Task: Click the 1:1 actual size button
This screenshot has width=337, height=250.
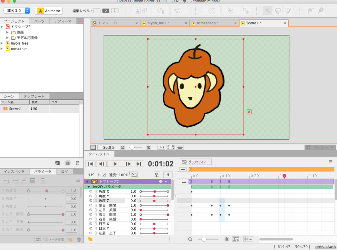Action: pyautogui.click(x=161, y=147)
